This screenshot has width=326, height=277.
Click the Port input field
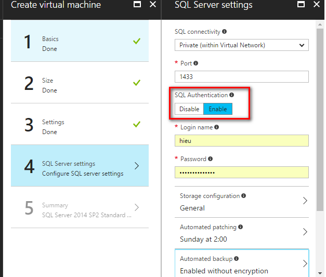pos(241,77)
